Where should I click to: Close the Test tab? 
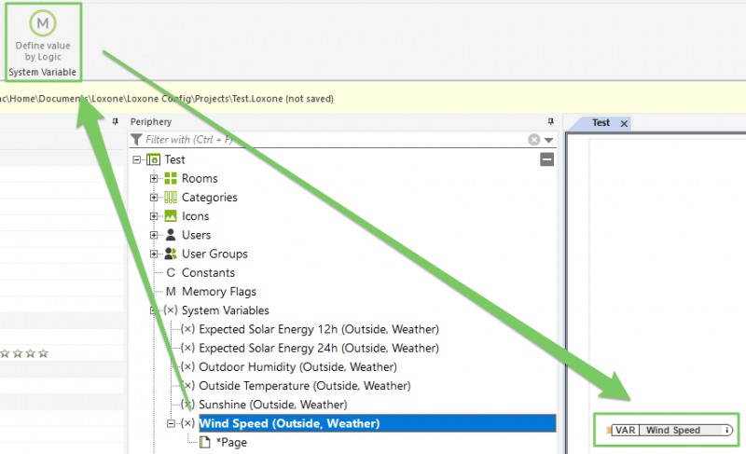coord(624,123)
